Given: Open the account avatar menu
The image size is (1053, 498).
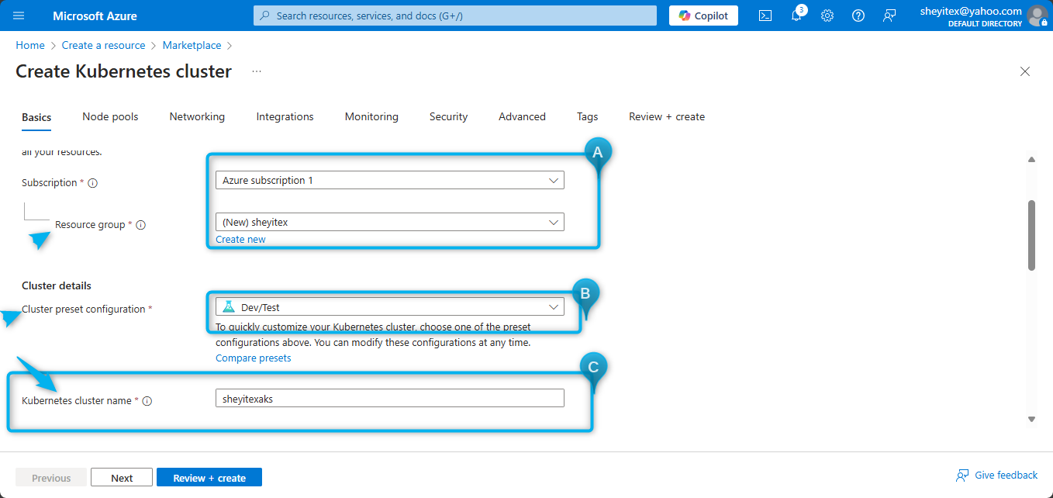Looking at the screenshot, I should (1037, 16).
